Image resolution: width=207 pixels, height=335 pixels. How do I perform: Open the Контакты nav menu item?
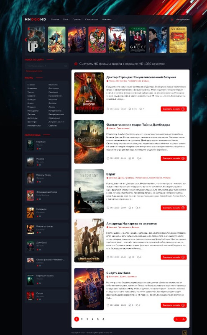[x=107, y=19]
